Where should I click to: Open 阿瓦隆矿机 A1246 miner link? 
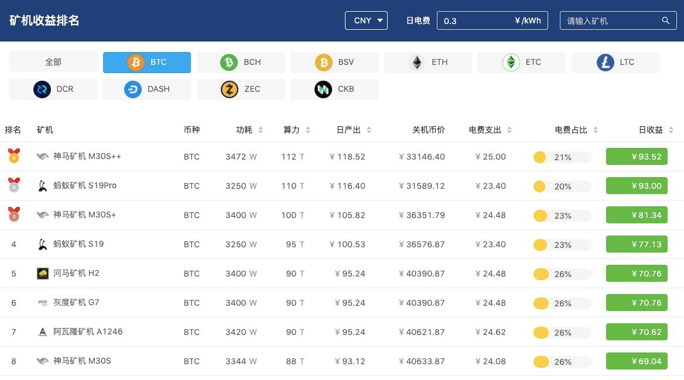[x=88, y=331]
